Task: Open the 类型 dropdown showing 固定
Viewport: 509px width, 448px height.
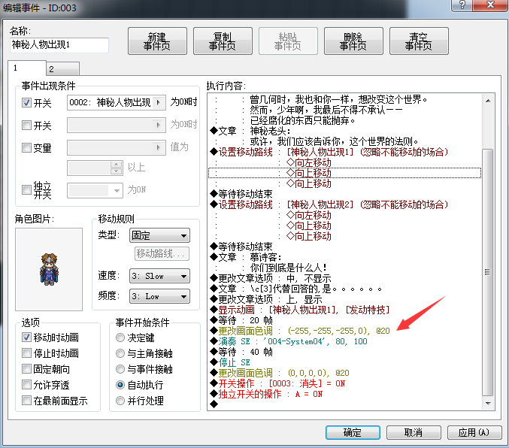Action: [x=159, y=235]
